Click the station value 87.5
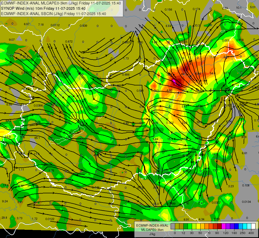This screenshot has height=238, width=259. [227, 73]
